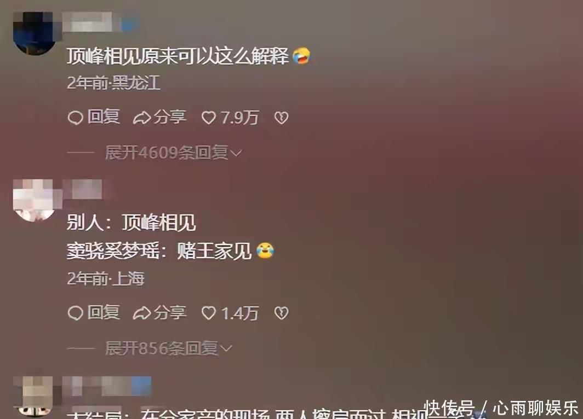Open first commenter's avatar profile
The image size is (583, 419).
click(x=35, y=33)
